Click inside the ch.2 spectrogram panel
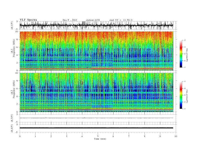 [96, 92]
